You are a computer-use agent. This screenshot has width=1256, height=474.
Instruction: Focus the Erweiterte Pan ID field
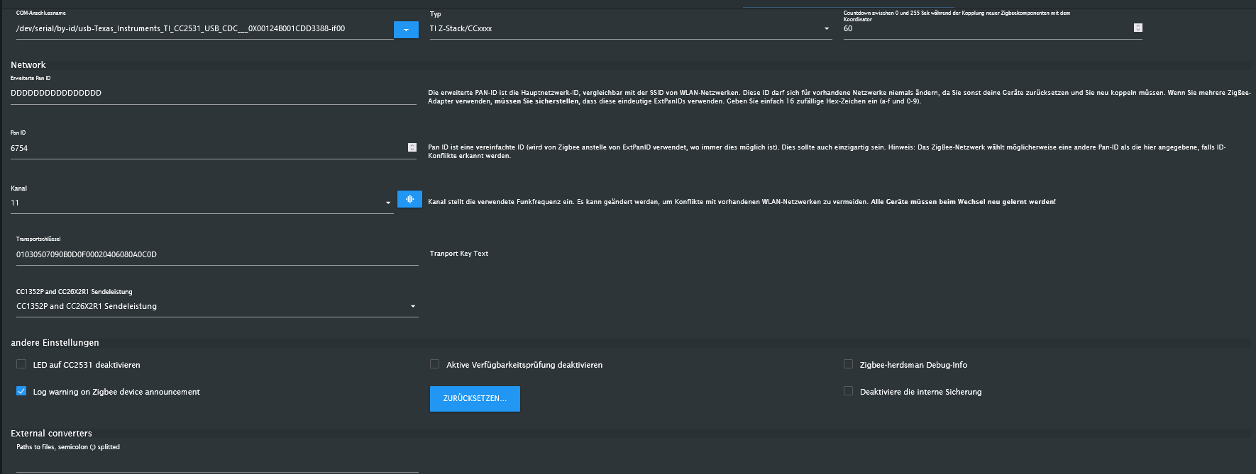(x=213, y=94)
